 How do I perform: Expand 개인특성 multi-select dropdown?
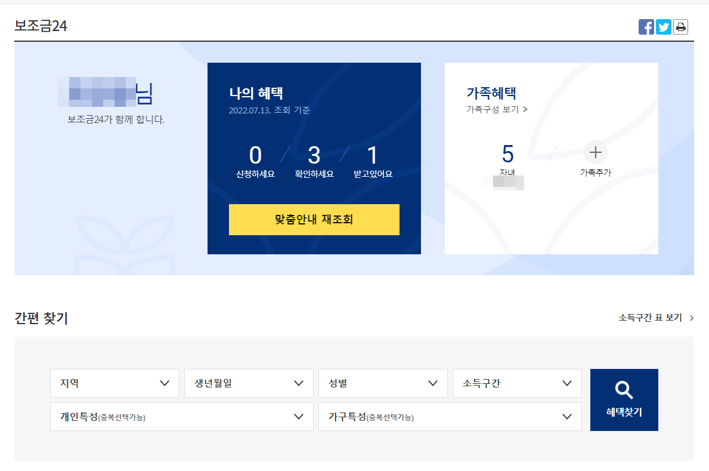[x=182, y=417]
